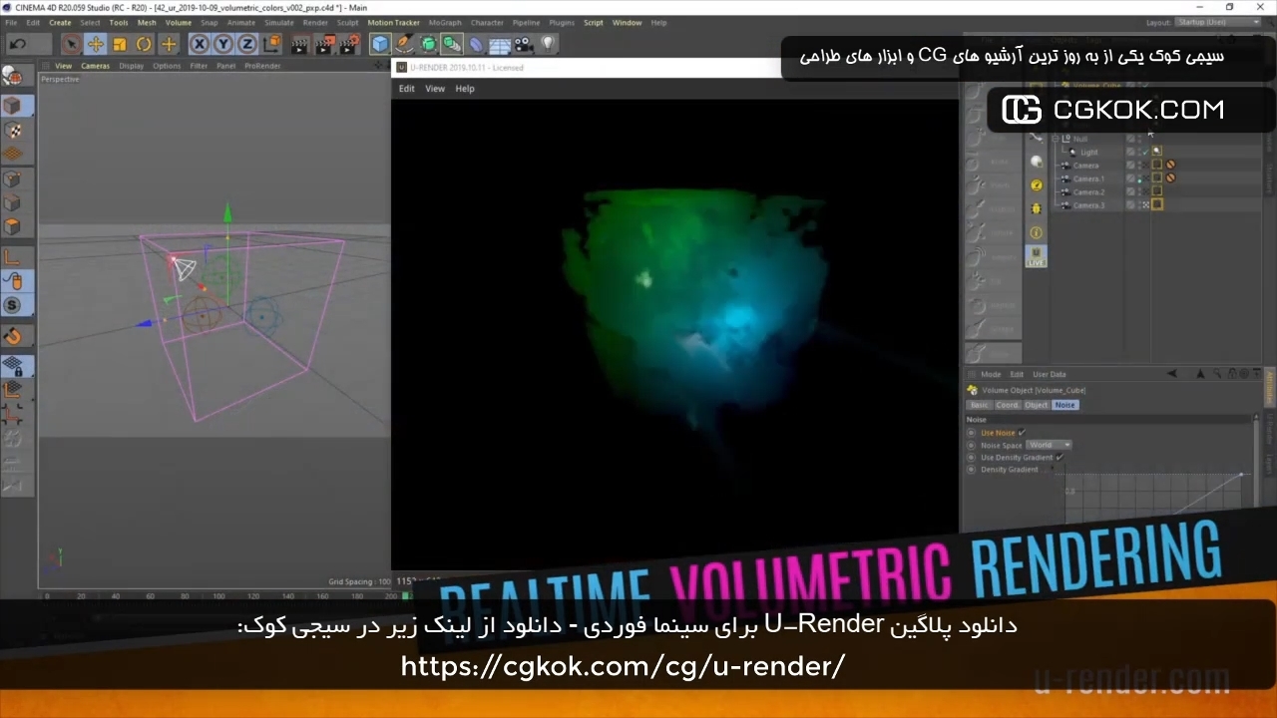Select the Rotate tool in the toolbar
This screenshot has height=718, width=1277.
click(x=144, y=44)
